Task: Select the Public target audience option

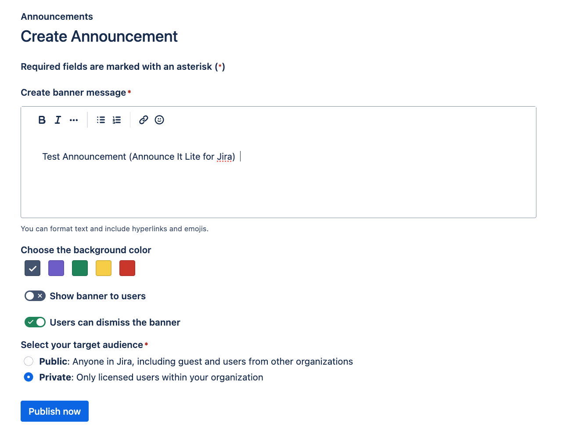Action: 29,361
